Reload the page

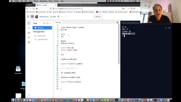pos(34,8)
